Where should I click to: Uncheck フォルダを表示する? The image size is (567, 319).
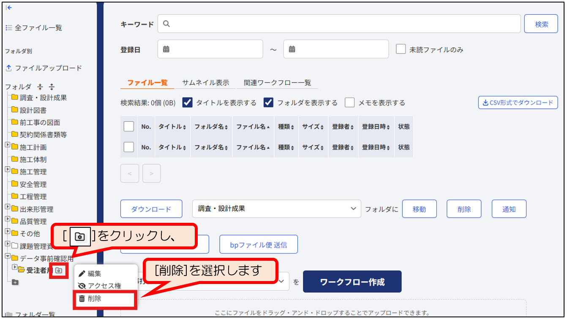pyautogui.click(x=268, y=103)
